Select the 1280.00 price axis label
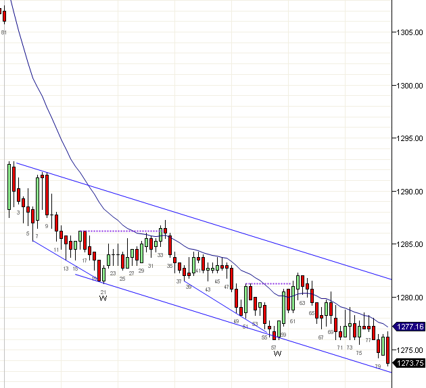Image resolution: width=426 pixels, height=388 pixels. pos(409,298)
